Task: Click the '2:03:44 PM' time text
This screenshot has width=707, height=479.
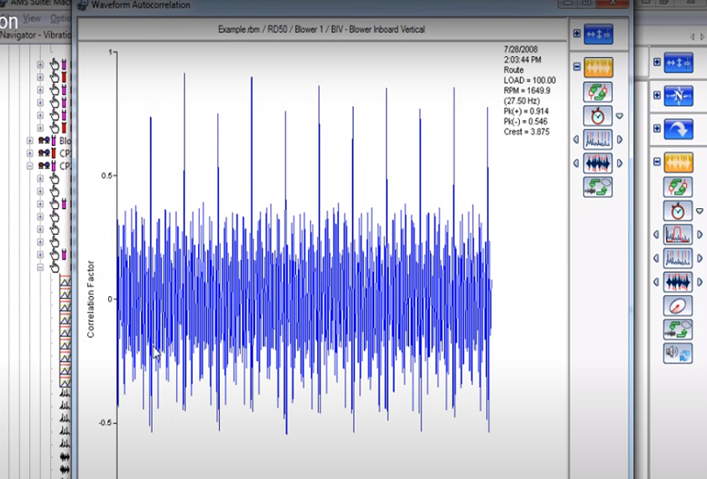Action: click(522, 60)
